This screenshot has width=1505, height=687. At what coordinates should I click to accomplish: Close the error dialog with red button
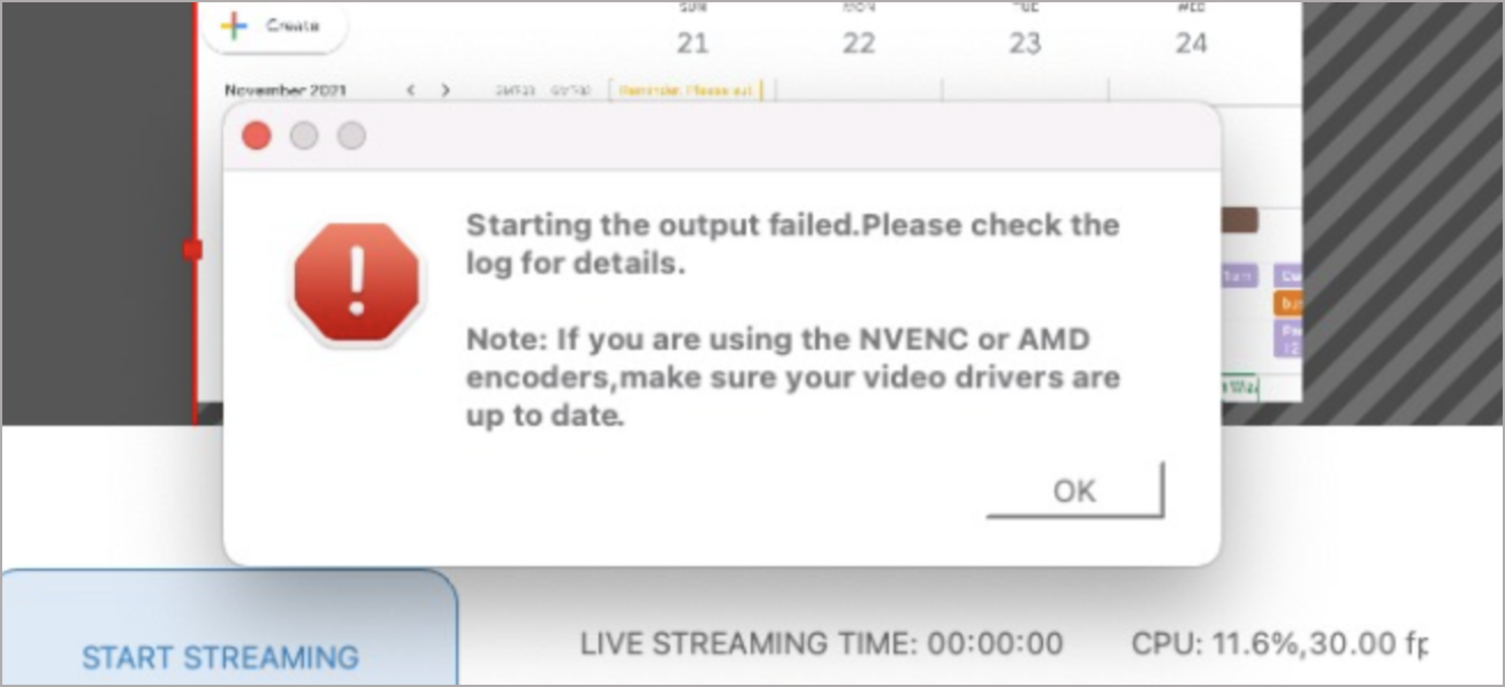[x=256, y=136]
